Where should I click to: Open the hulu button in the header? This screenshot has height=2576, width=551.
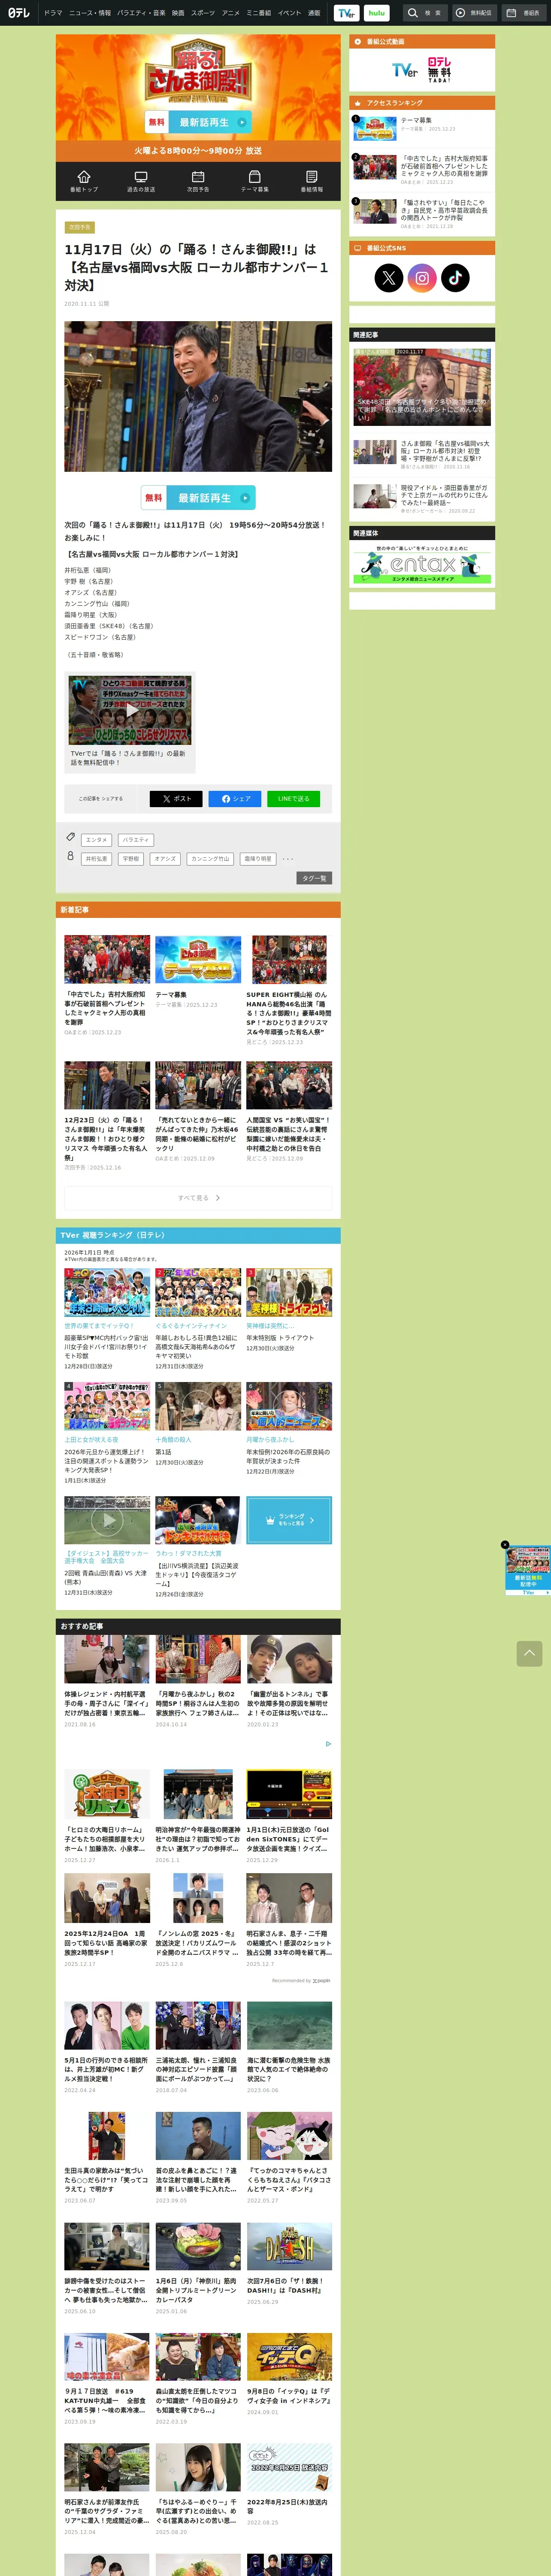click(376, 13)
